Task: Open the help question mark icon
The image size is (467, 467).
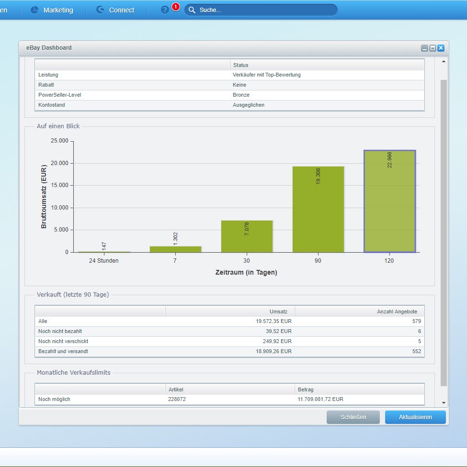Action: [x=165, y=10]
